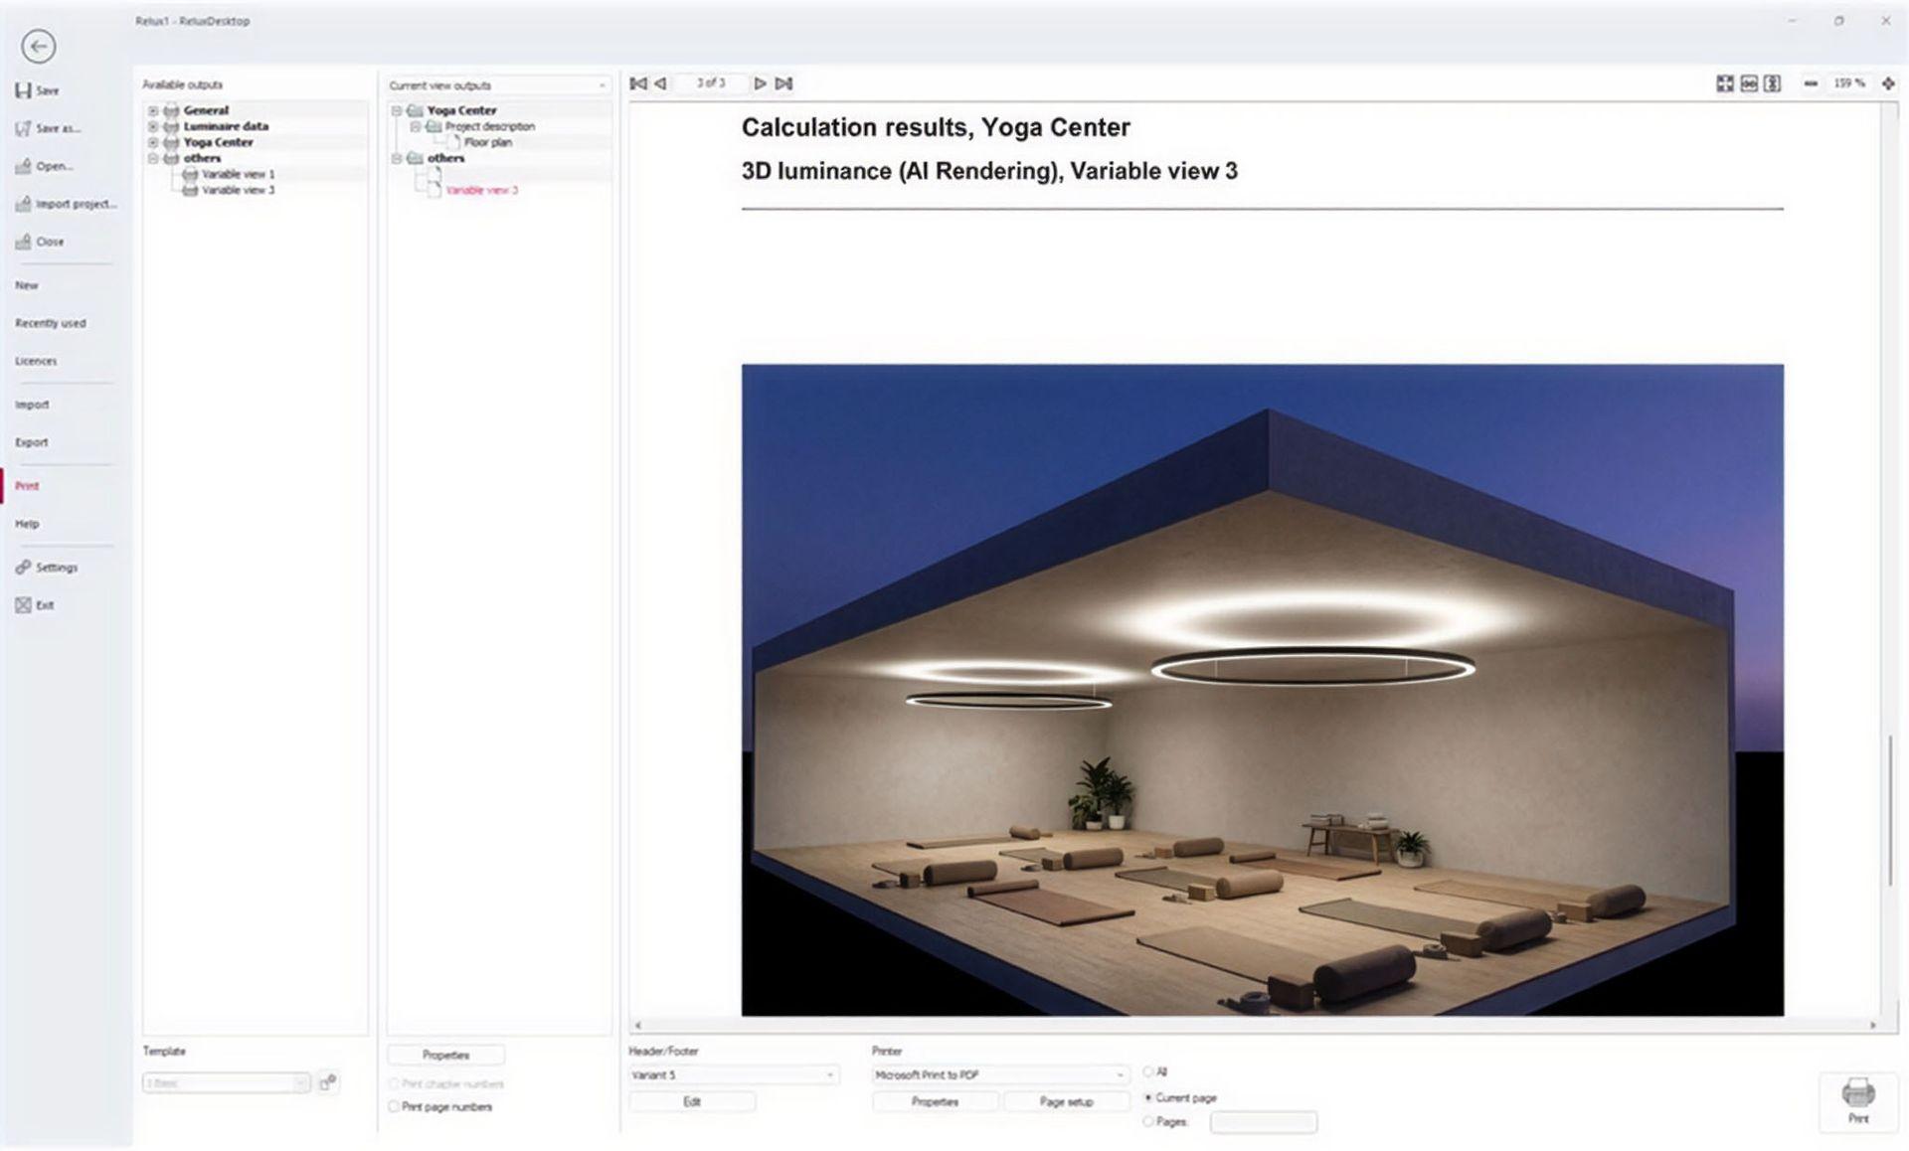Screen dimensions: 1909x1151
Task: Fit whole page in preview
Action: [x=1725, y=83]
